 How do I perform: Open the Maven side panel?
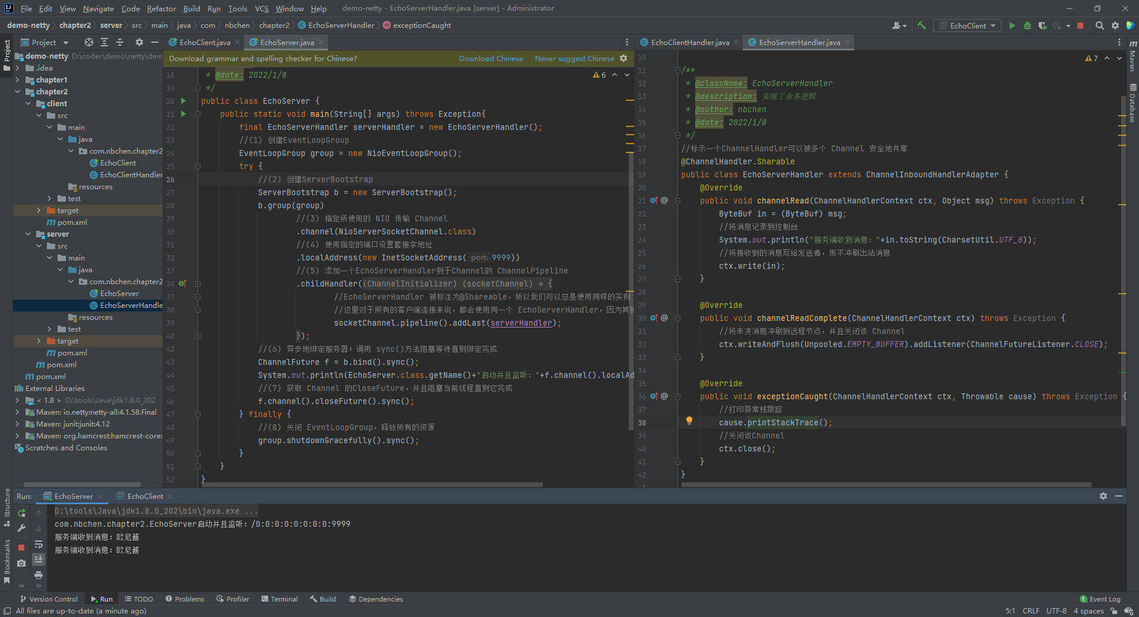[1132, 55]
